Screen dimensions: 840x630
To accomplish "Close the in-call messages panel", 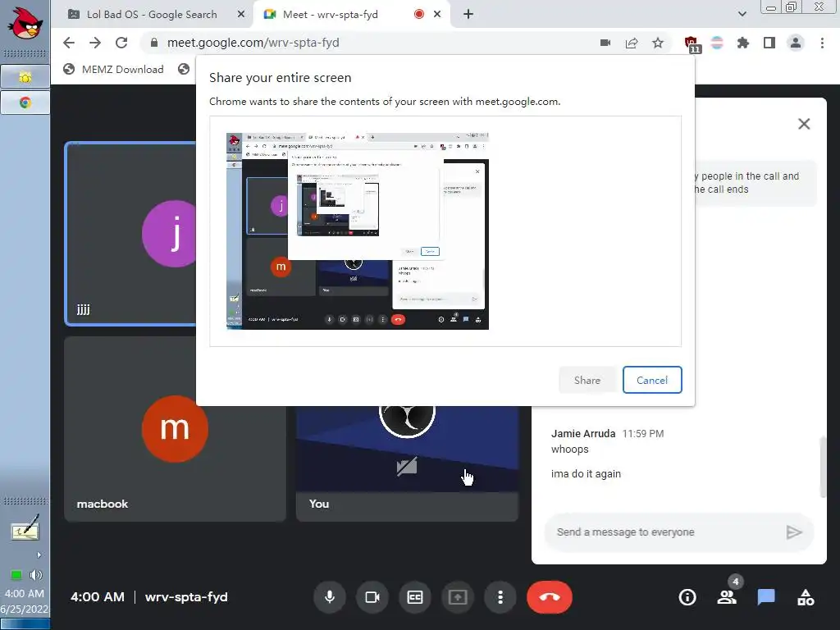I will [x=804, y=124].
